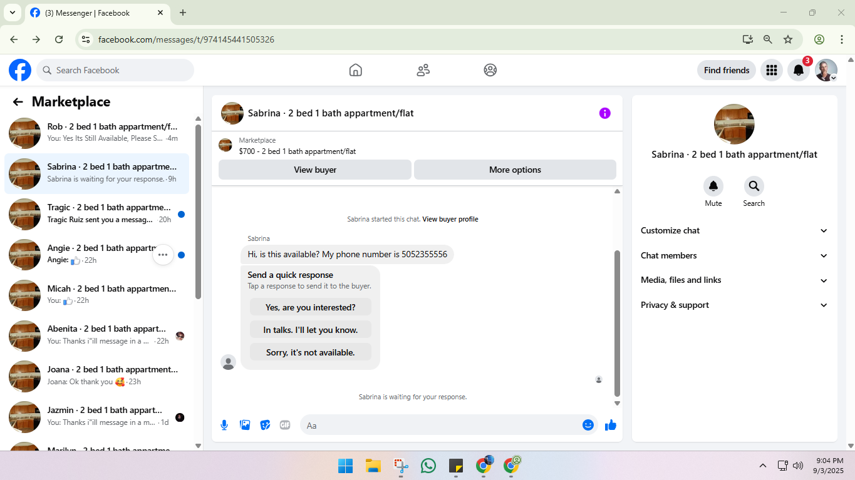Image resolution: width=855 pixels, height=480 pixels.
Task: Open the volume control in system tray
Action: point(798,466)
